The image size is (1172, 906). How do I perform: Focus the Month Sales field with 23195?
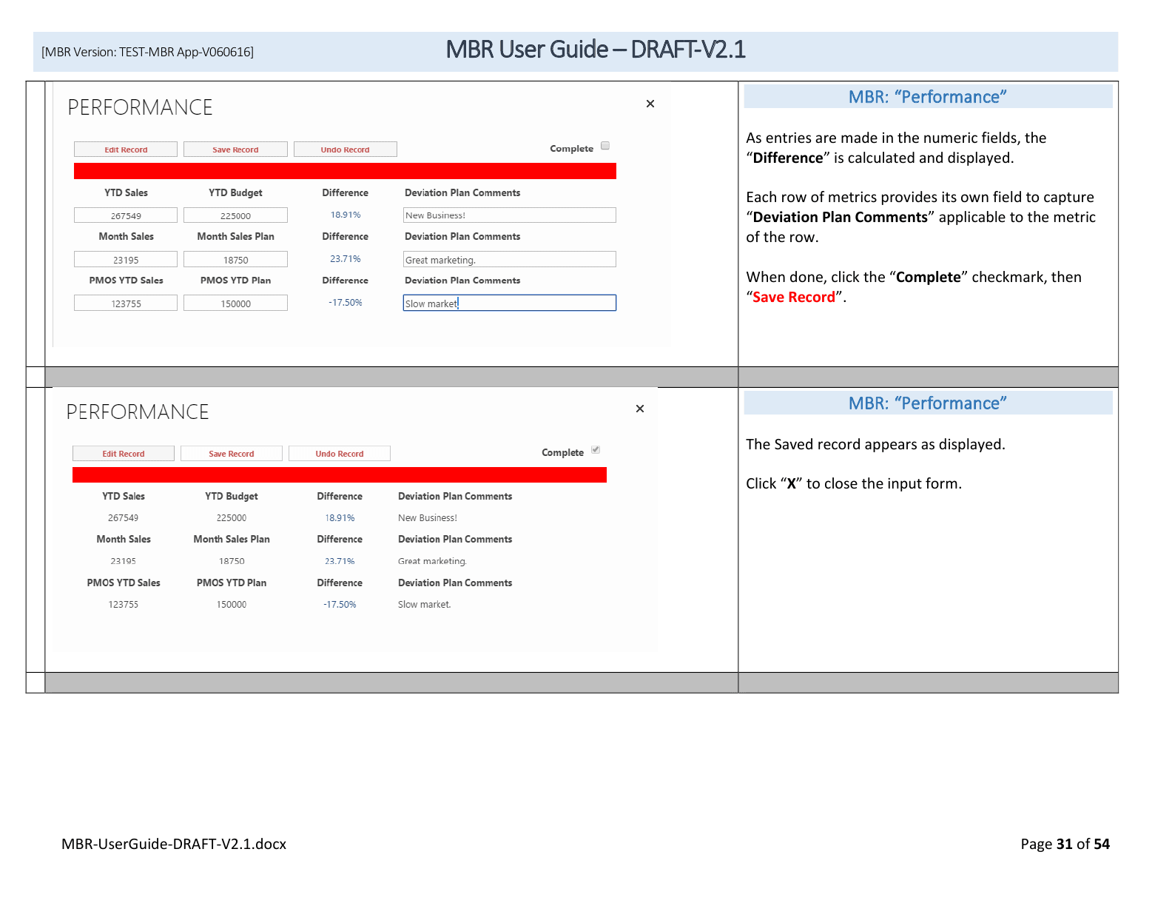(x=126, y=260)
